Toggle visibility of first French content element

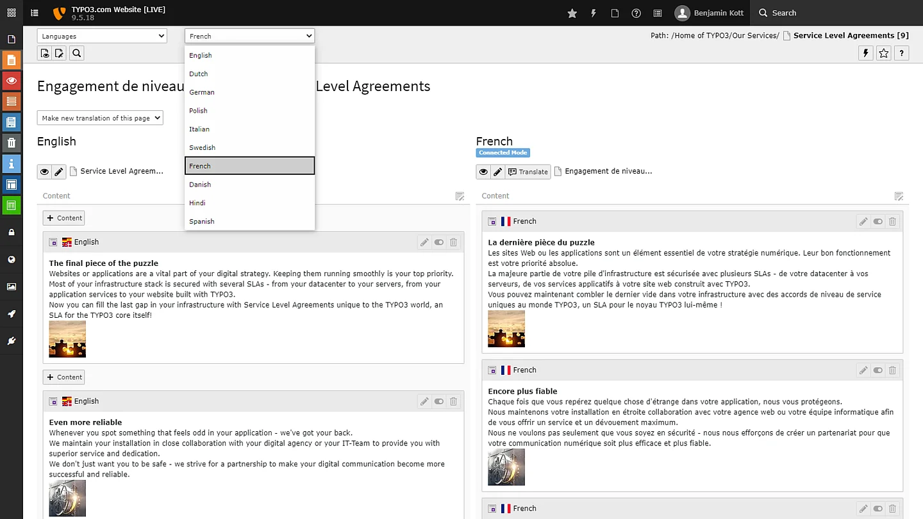click(x=877, y=221)
